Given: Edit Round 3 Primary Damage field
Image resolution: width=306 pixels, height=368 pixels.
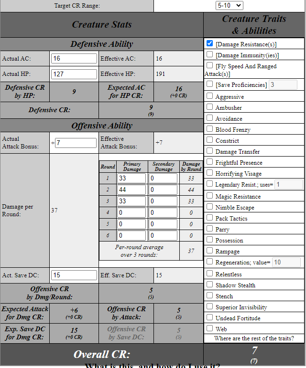Looking at the screenshot, I should (x=131, y=201).
